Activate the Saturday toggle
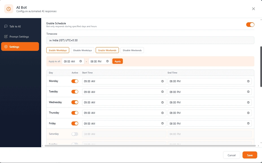The image size is (262, 163). click(x=75, y=134)
